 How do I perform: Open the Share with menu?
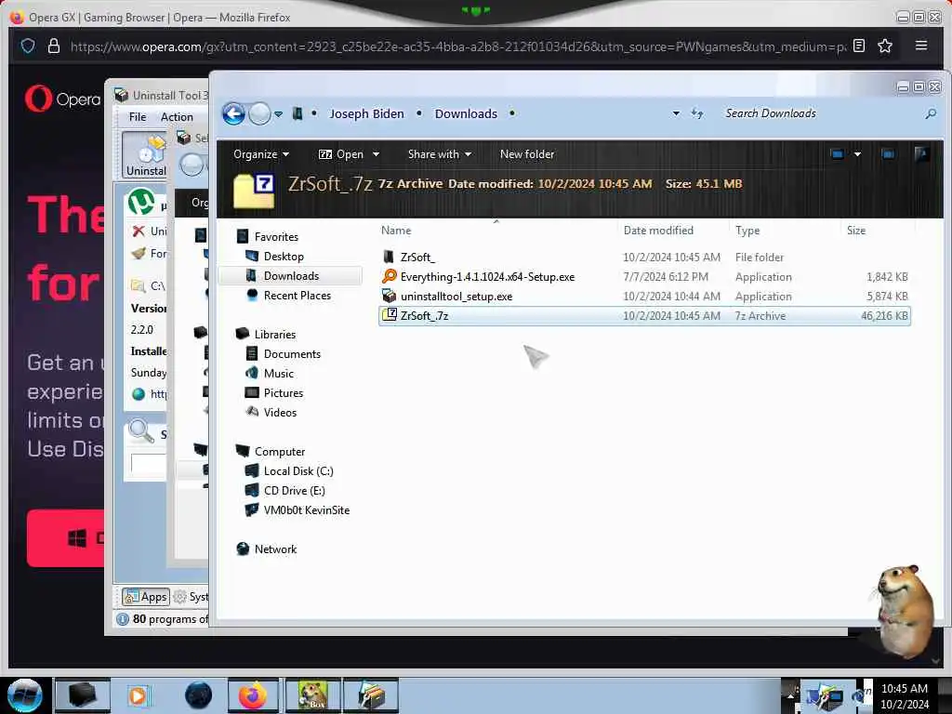tap(440, 154)
